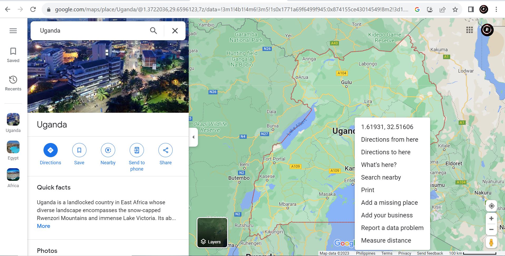505x256 pixels.
Task: Save Uganda with the Save button
Action: click(79, 154)
